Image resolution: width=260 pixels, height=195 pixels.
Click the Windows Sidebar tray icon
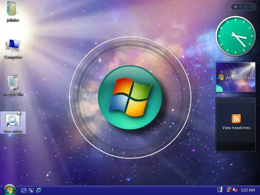[x=220, y=190]
